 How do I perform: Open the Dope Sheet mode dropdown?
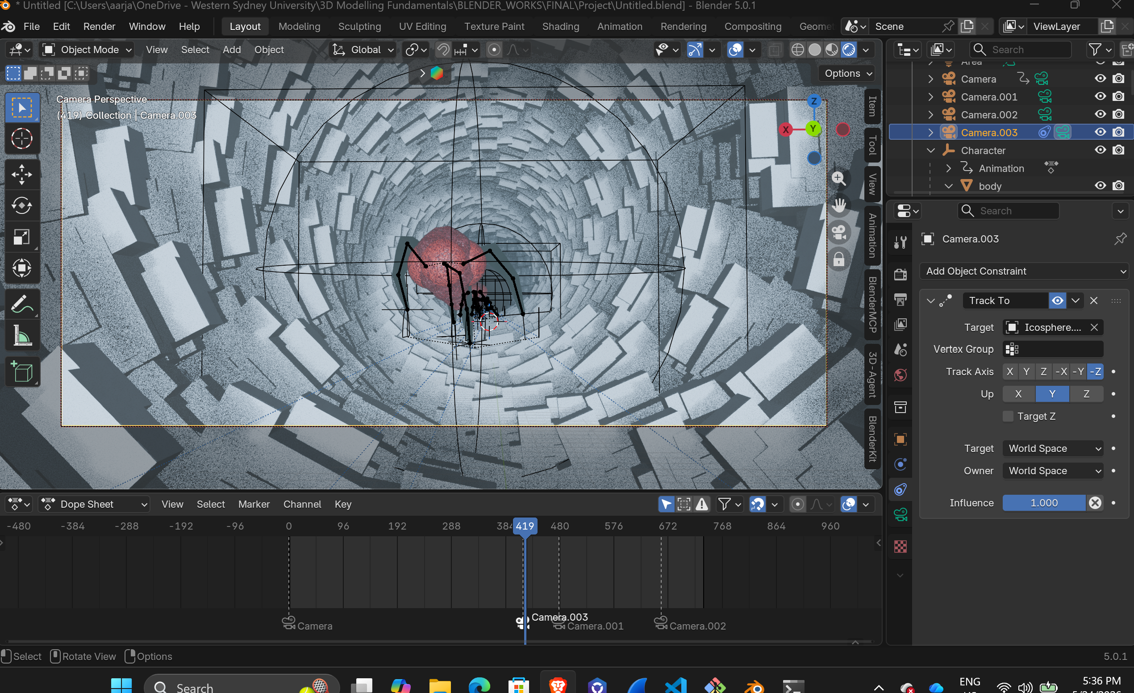(x=94, y=504)
